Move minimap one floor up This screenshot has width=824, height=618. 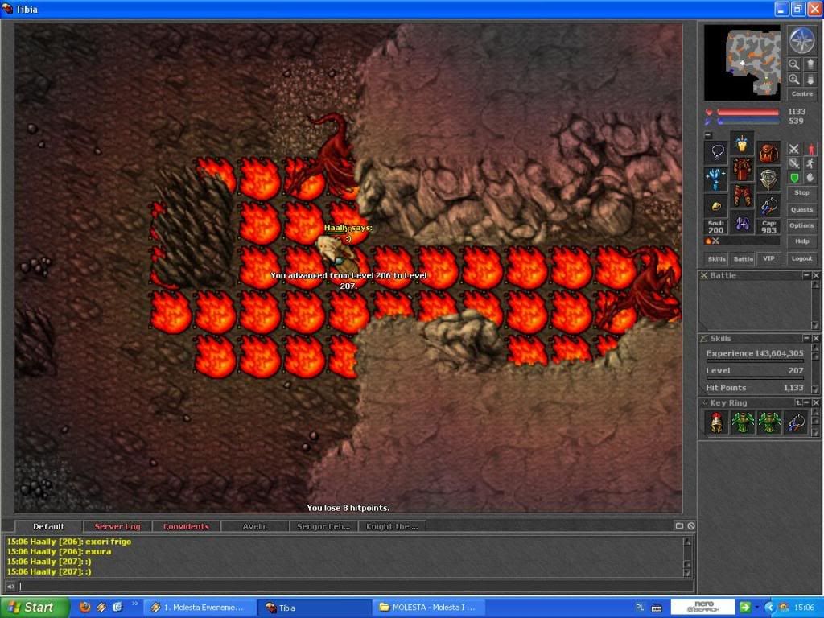[x=810, y=64]
